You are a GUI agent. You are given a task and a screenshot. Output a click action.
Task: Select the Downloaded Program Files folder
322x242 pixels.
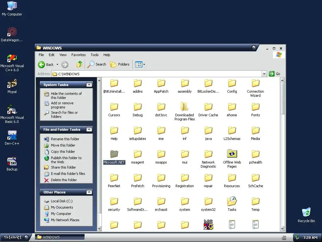point(184,111)
